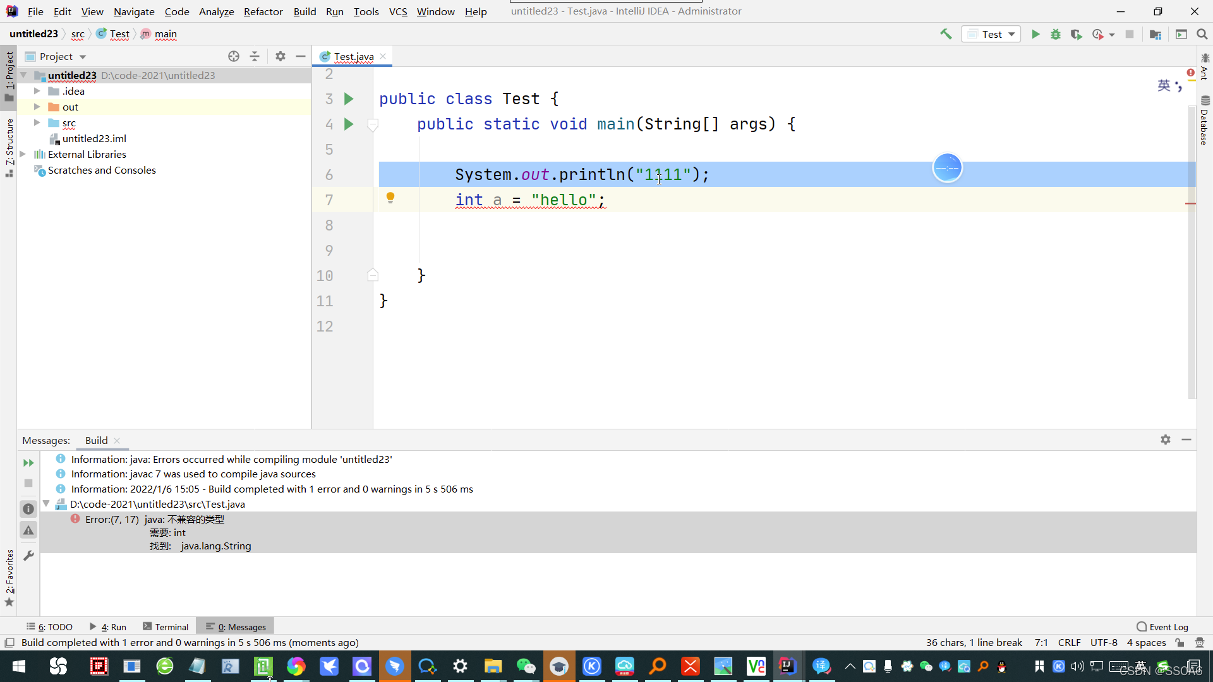Viewport: 1213px width, 682px height.
Task: Click the close icon on Build tab
Action: click(116, 440)
